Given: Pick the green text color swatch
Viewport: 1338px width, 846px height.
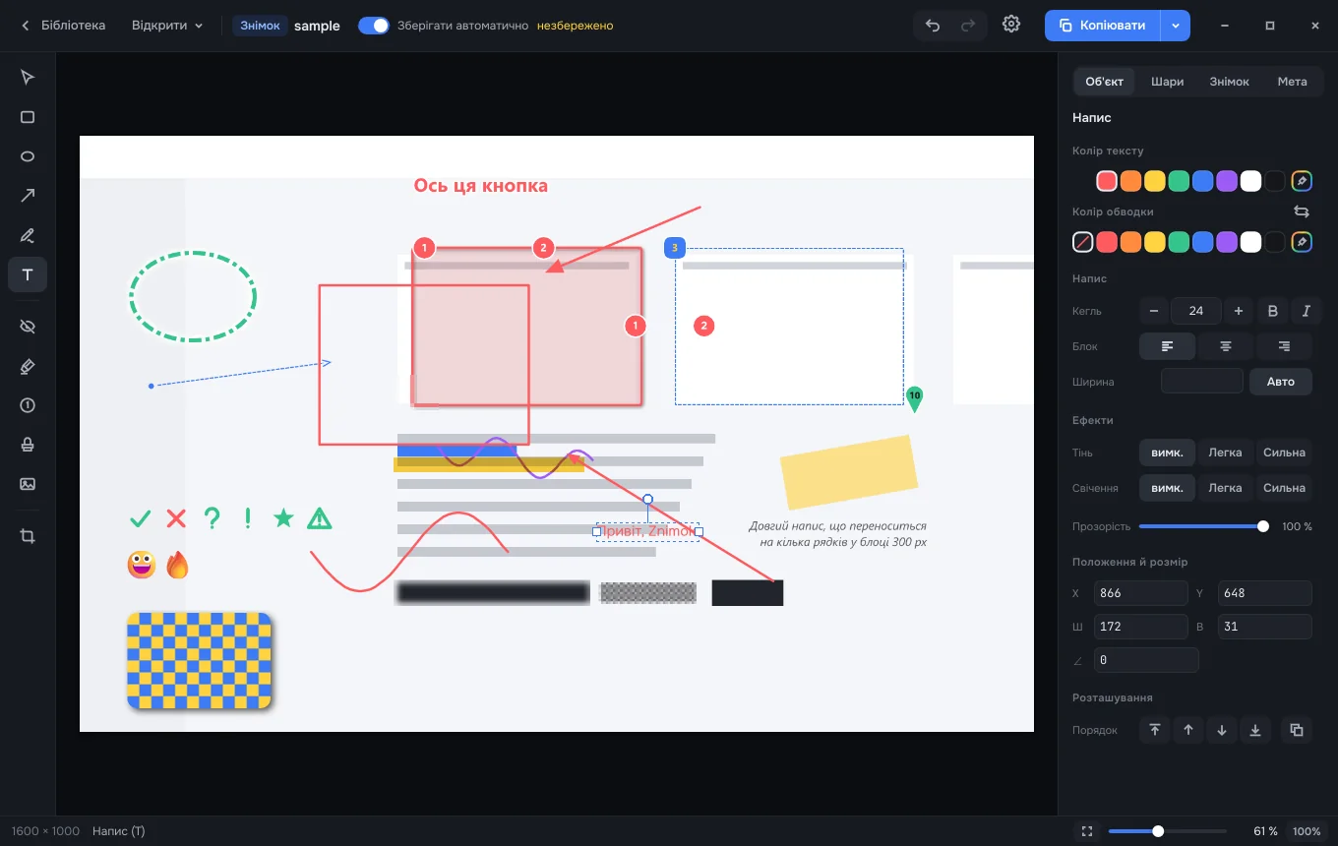Looking at the screenshot, I should click(x=1179, y=181).
